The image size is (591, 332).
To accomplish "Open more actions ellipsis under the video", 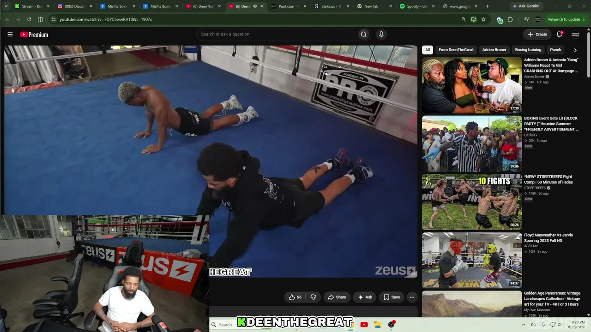I will [412, 297].
